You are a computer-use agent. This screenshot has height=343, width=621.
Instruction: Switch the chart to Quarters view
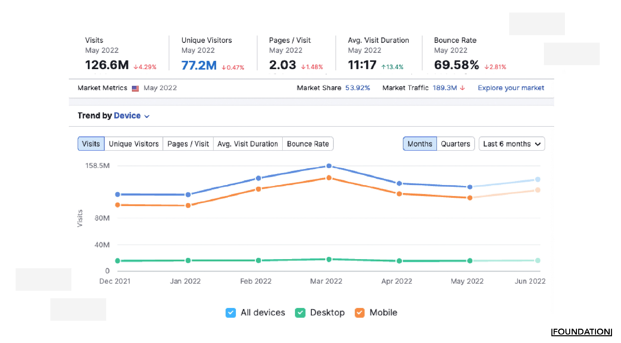pyautogui.click(x=455, y=144)
